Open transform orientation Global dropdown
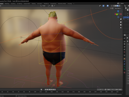This screenshot has height=97, width=129. coord(44,6)
